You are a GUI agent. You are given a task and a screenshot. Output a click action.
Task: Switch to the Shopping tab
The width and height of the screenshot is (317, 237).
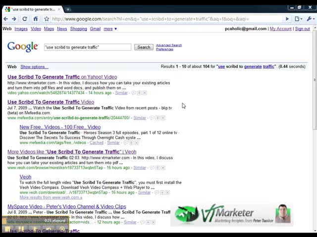pyautogui.click(x=78, y=29)
